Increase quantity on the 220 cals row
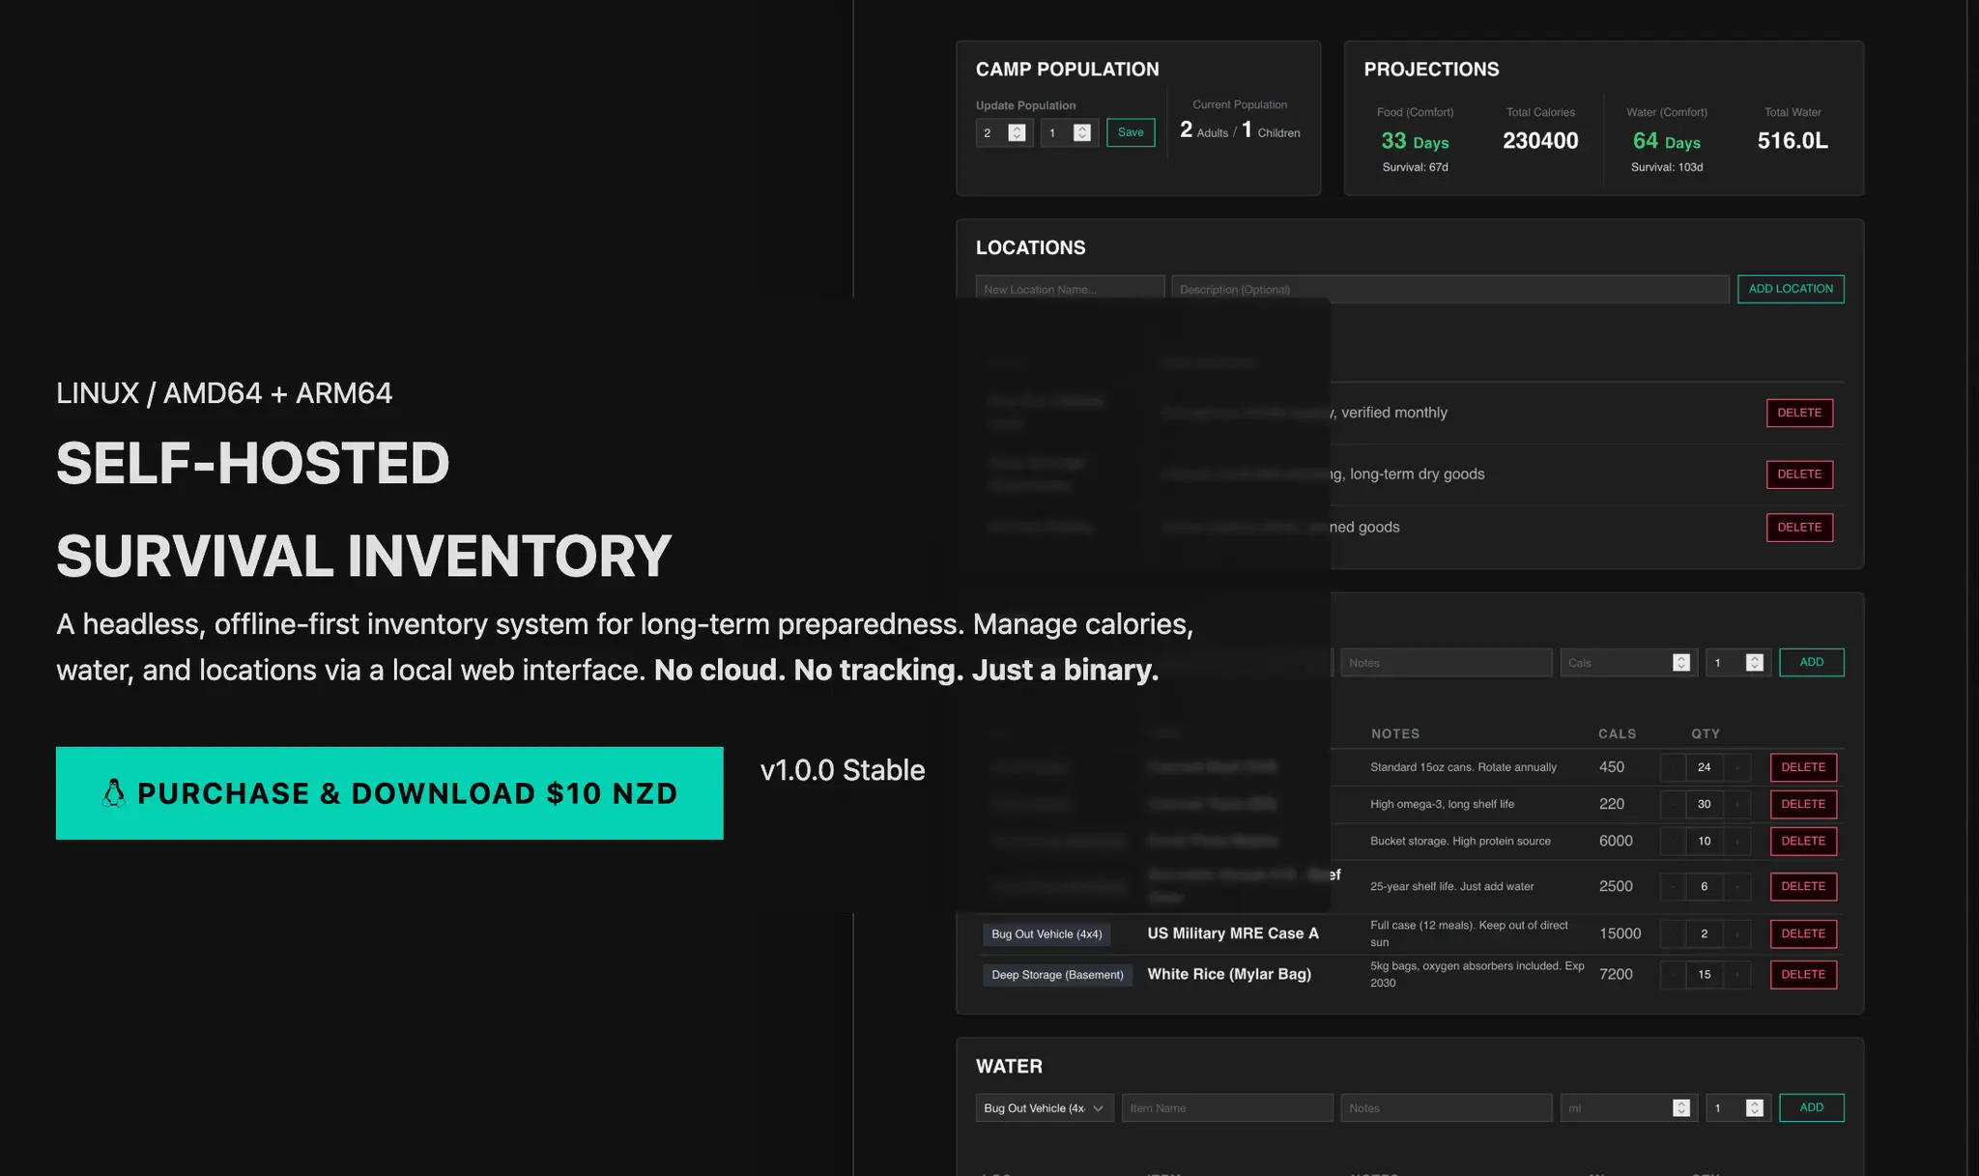This screenshot has height=1176, width=1979. pos(1737,804)
